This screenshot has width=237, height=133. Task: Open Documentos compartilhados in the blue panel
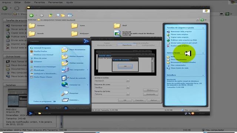click(x=181, y=62)
